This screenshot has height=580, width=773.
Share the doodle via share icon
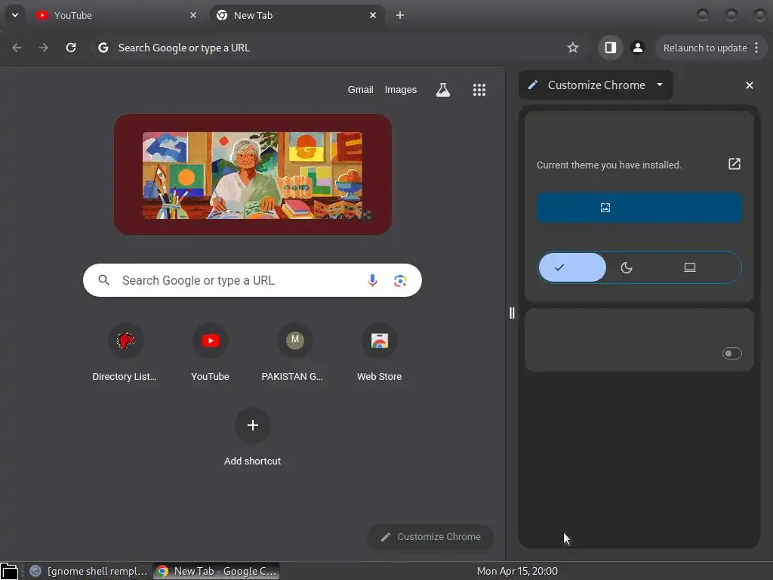click(366, 214)
